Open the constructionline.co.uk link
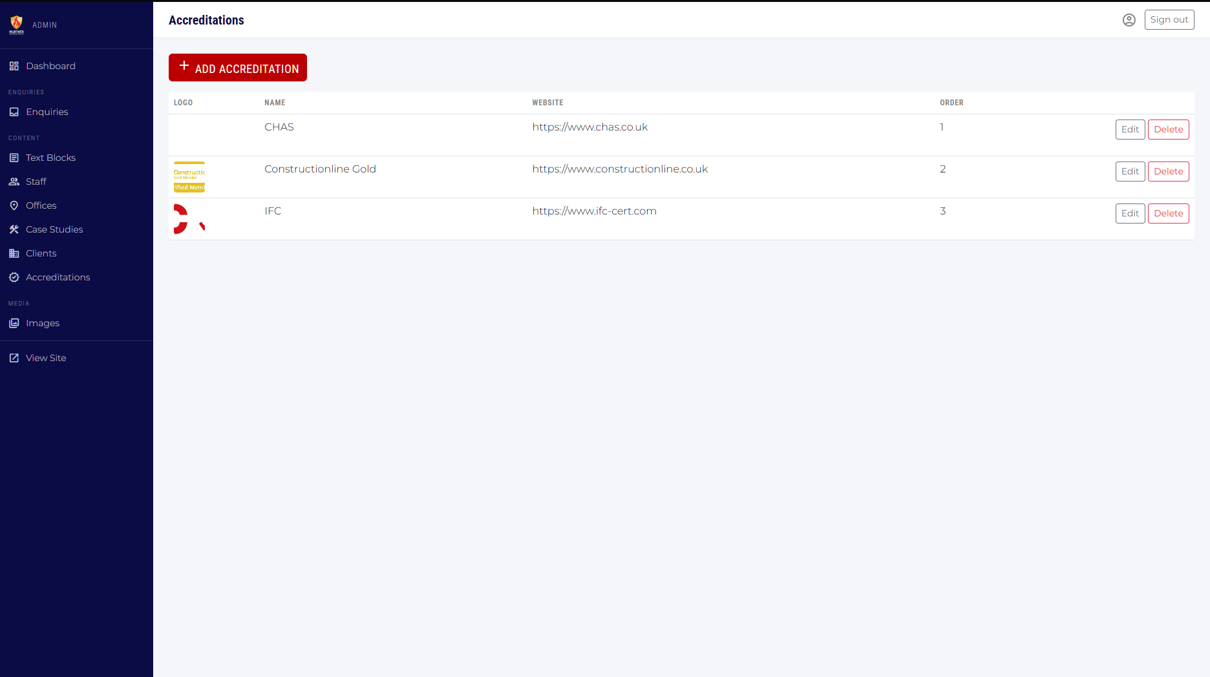 619,169
